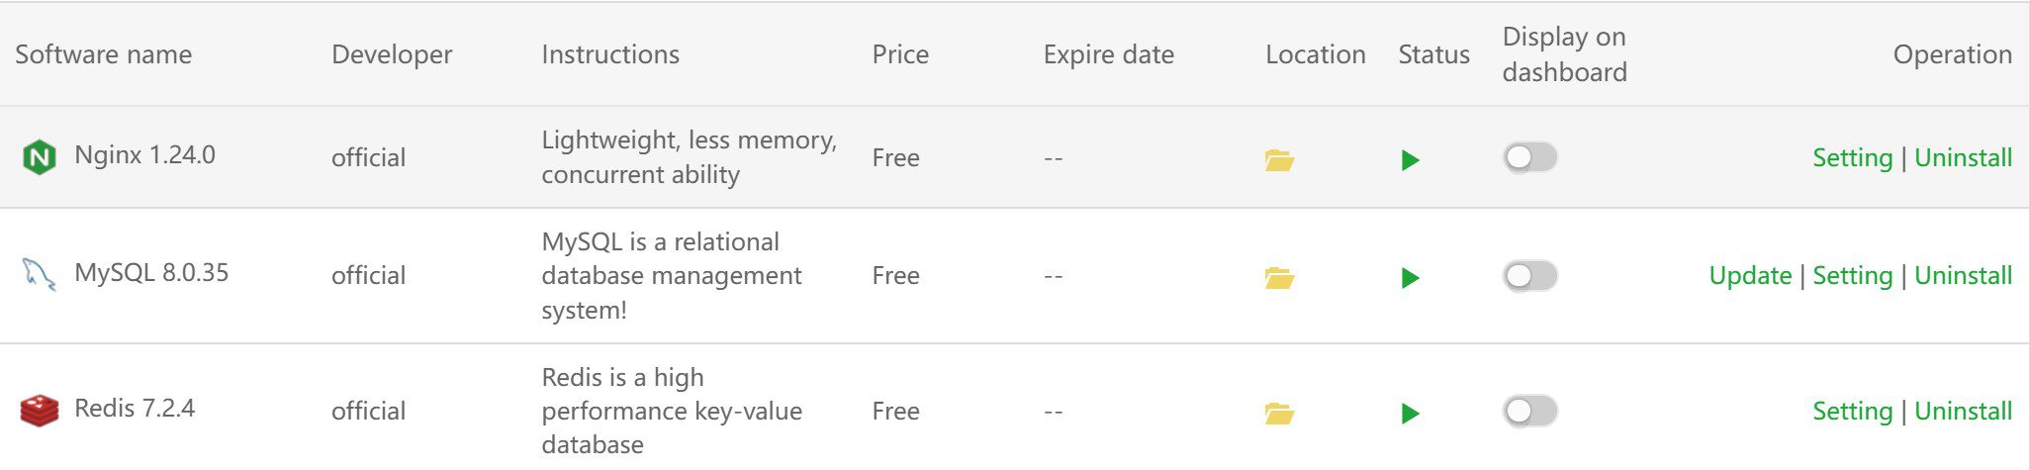2030x470 pixels.
Task: Open MySQL install location folder icon
Action: pos(1279,277)
